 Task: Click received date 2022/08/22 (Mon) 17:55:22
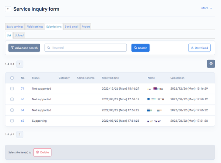(121, 110)
